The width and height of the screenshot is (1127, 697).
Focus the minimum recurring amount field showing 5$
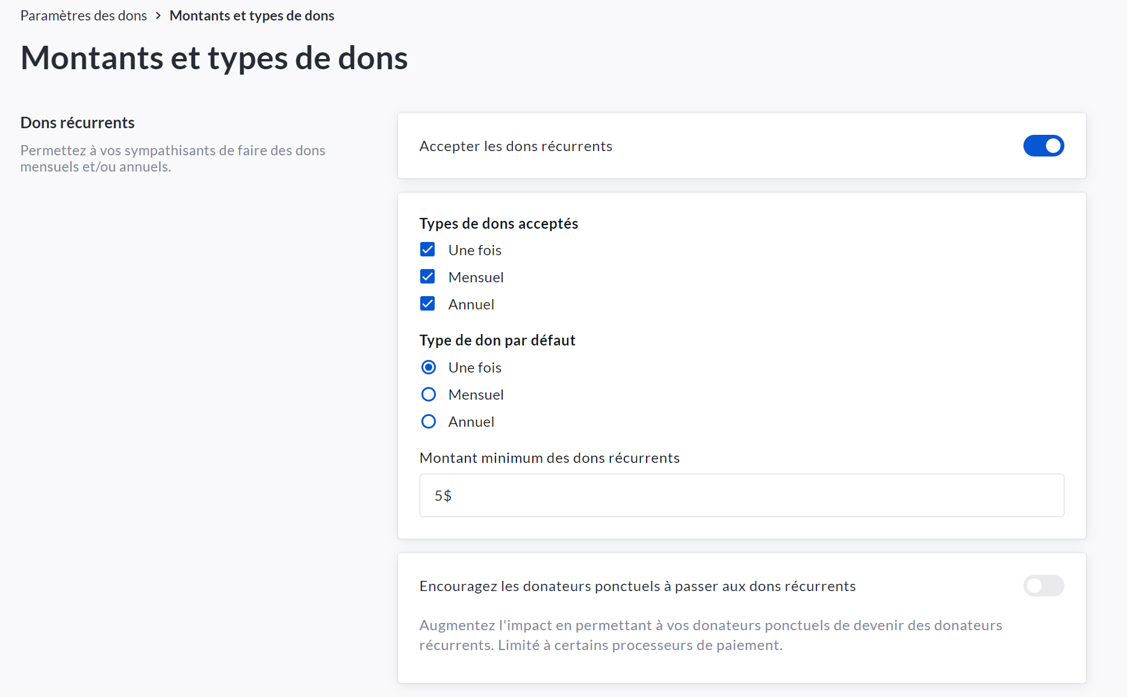[x=741, y=495]
